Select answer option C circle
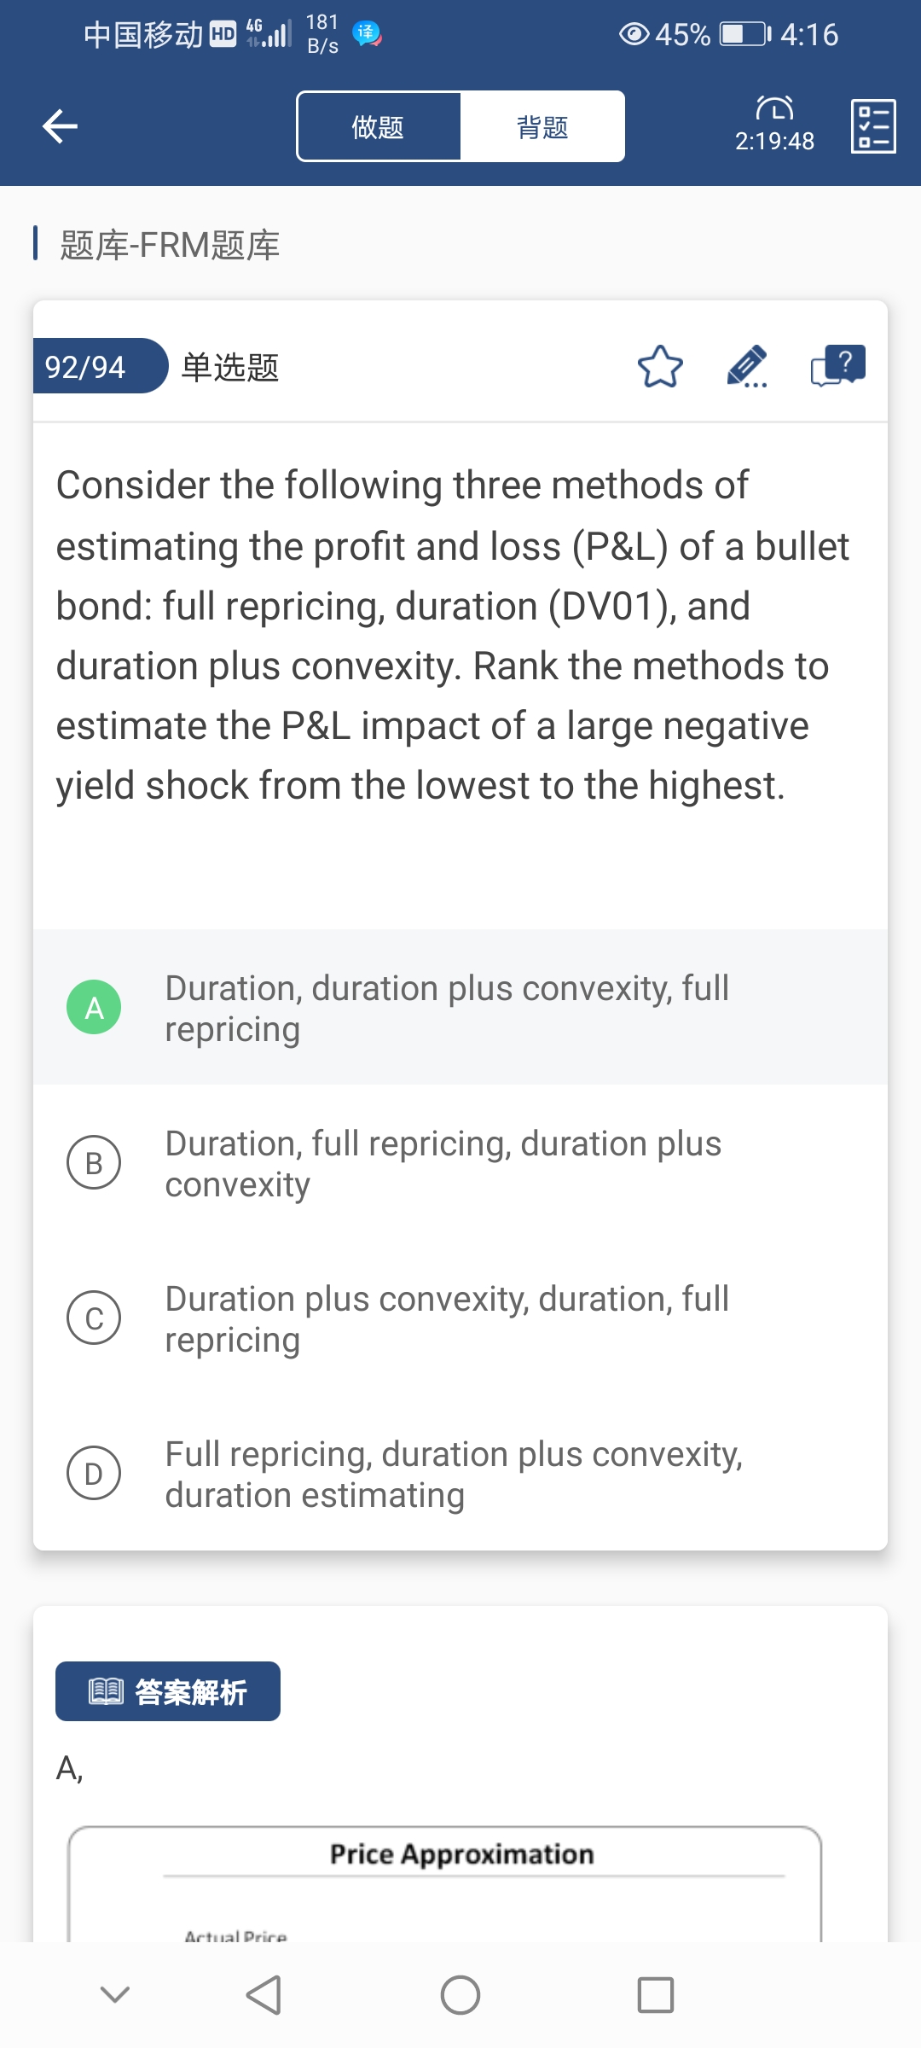This screenshot has height=2048, width=921. pos(94,1318)
